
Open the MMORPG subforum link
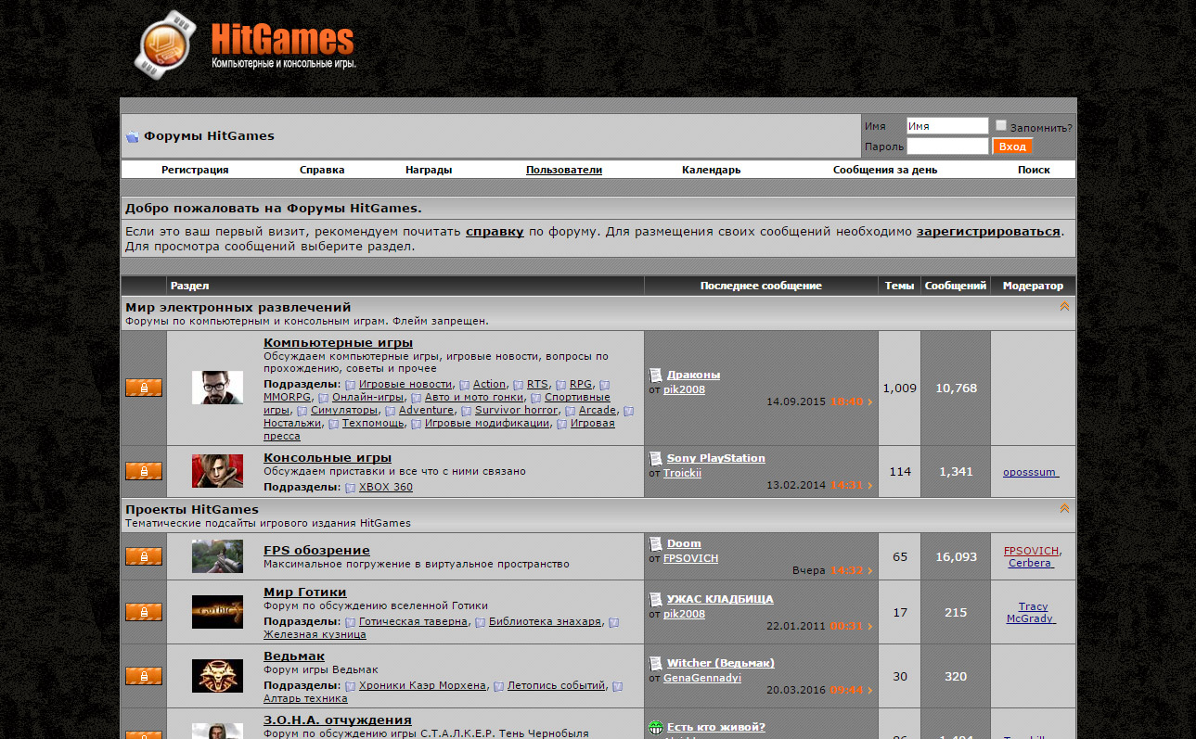pyautogui.click(x=288, y=397)
